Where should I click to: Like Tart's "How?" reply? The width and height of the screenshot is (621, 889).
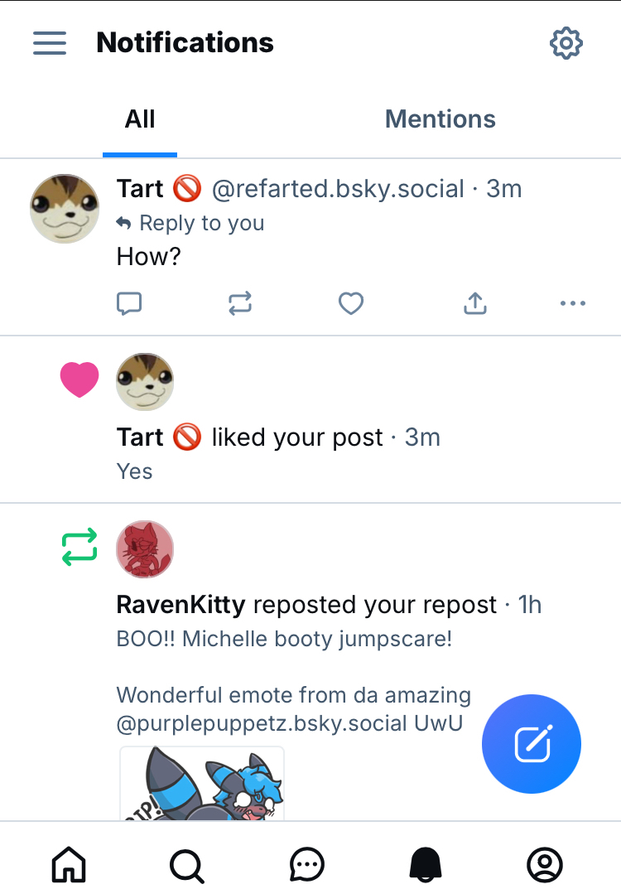(351, 304)
